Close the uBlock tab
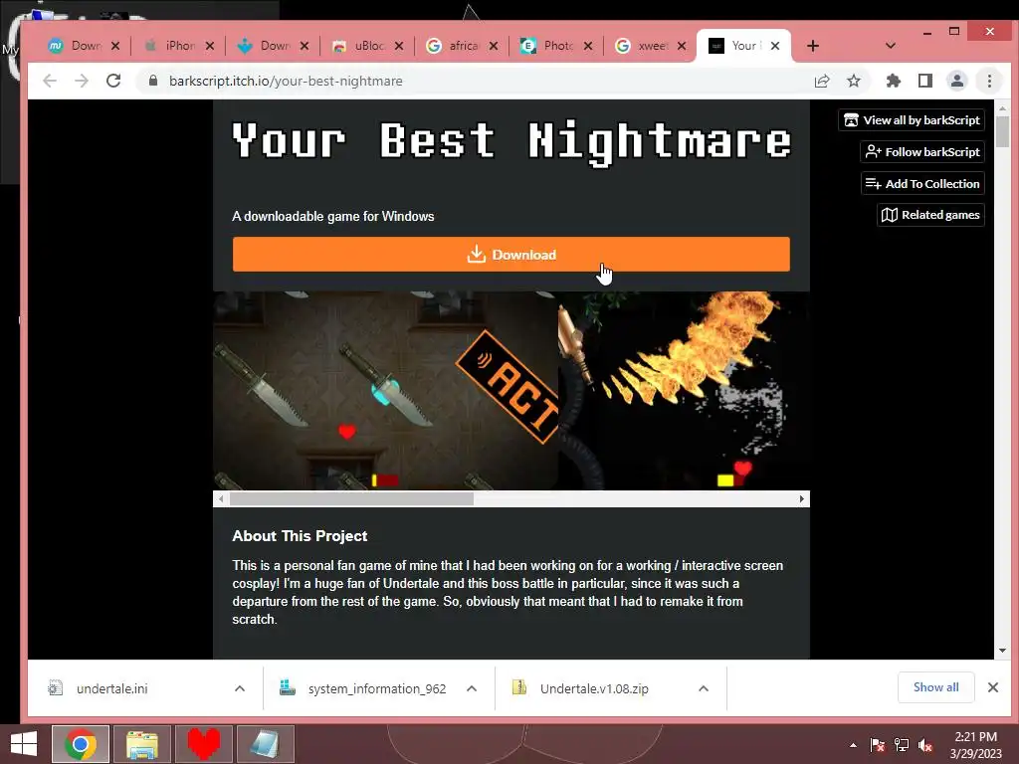This screenshot has width=1019, height=764. click(x=398, y=46)
